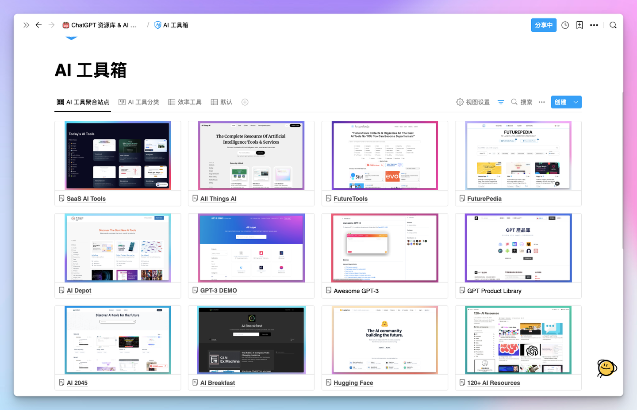Open the Awesome GPT-3 card thumbnail

(x=385, y=248)
